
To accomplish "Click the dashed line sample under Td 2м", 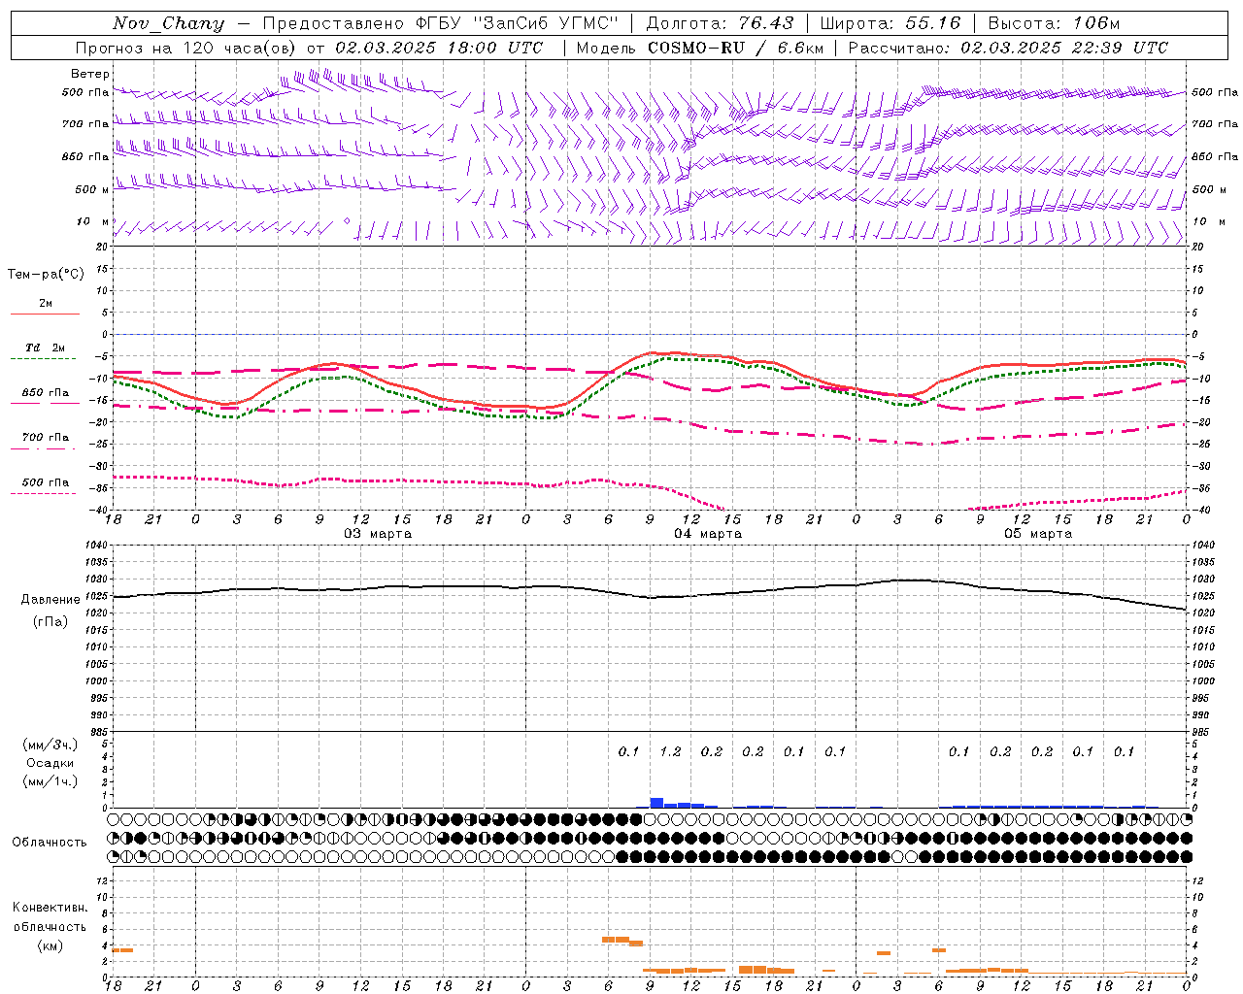I will tap(45, 358).
